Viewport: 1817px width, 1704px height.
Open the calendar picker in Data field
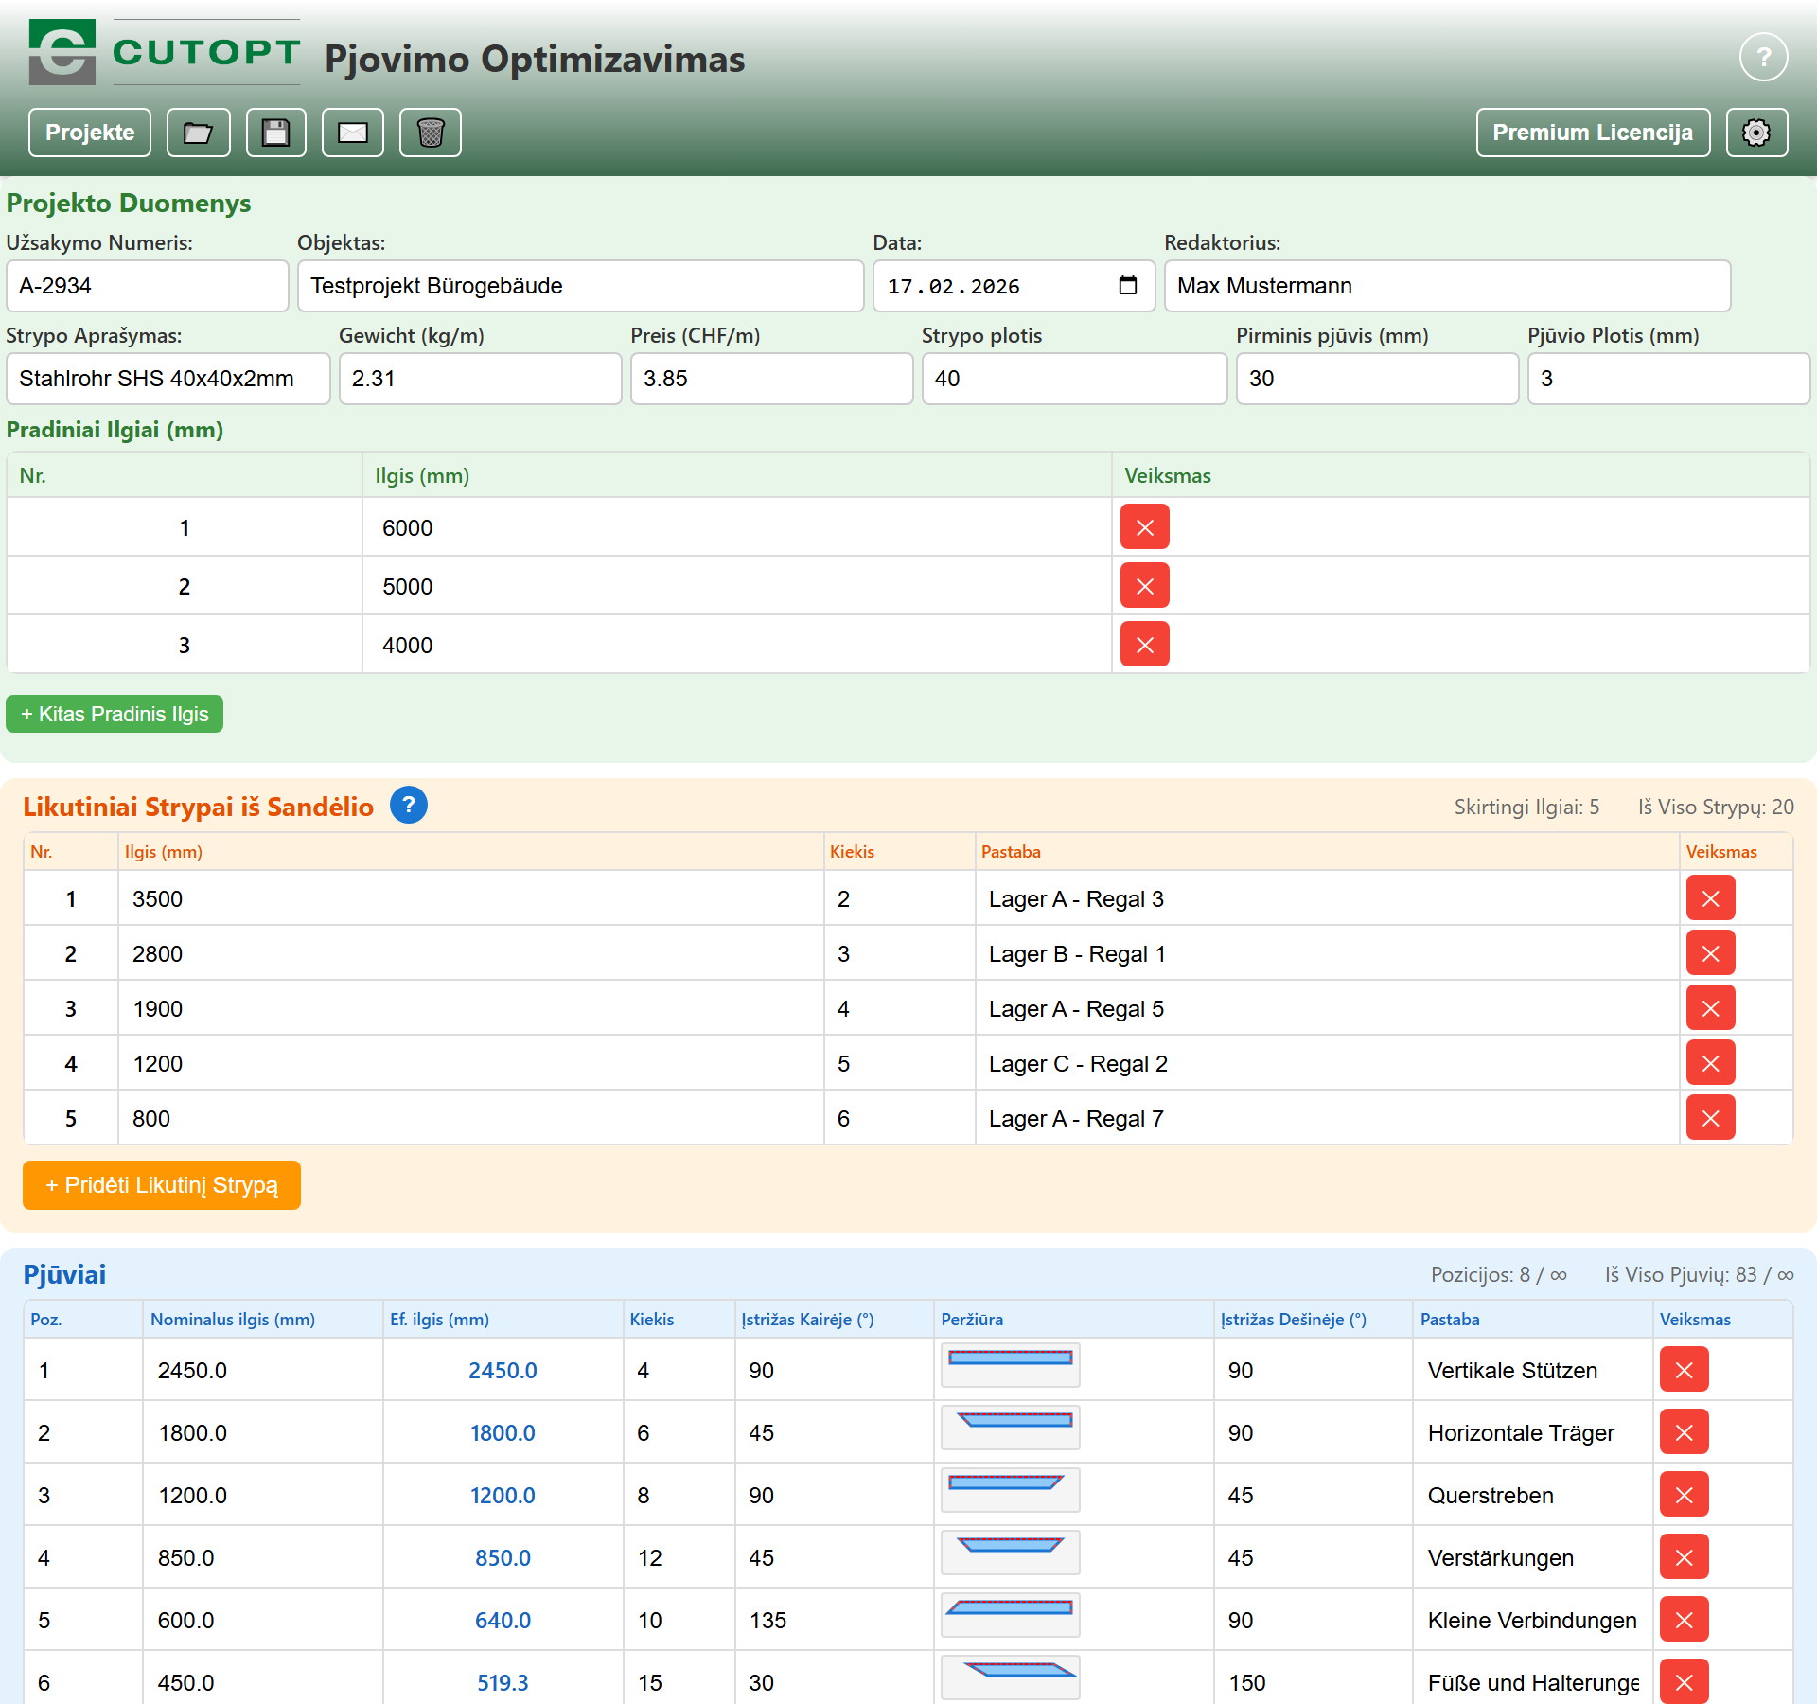tap(1127, 286)
